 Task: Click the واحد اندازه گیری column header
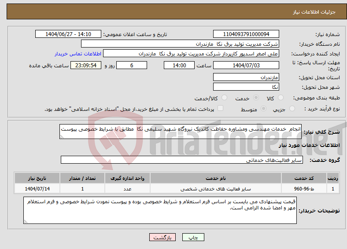(127, 178)
